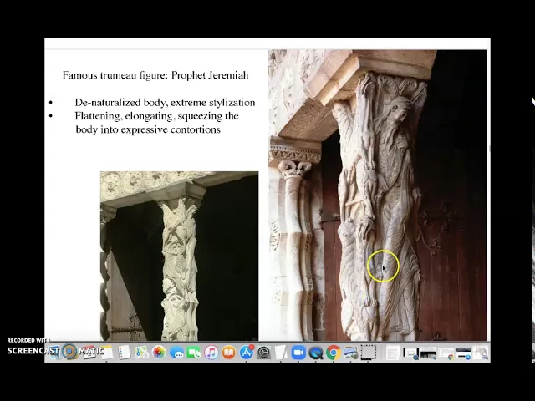This screenshot has width=535, height=401.
Task: Open System Preferences from the Dock
Action: tap(263, 353)
